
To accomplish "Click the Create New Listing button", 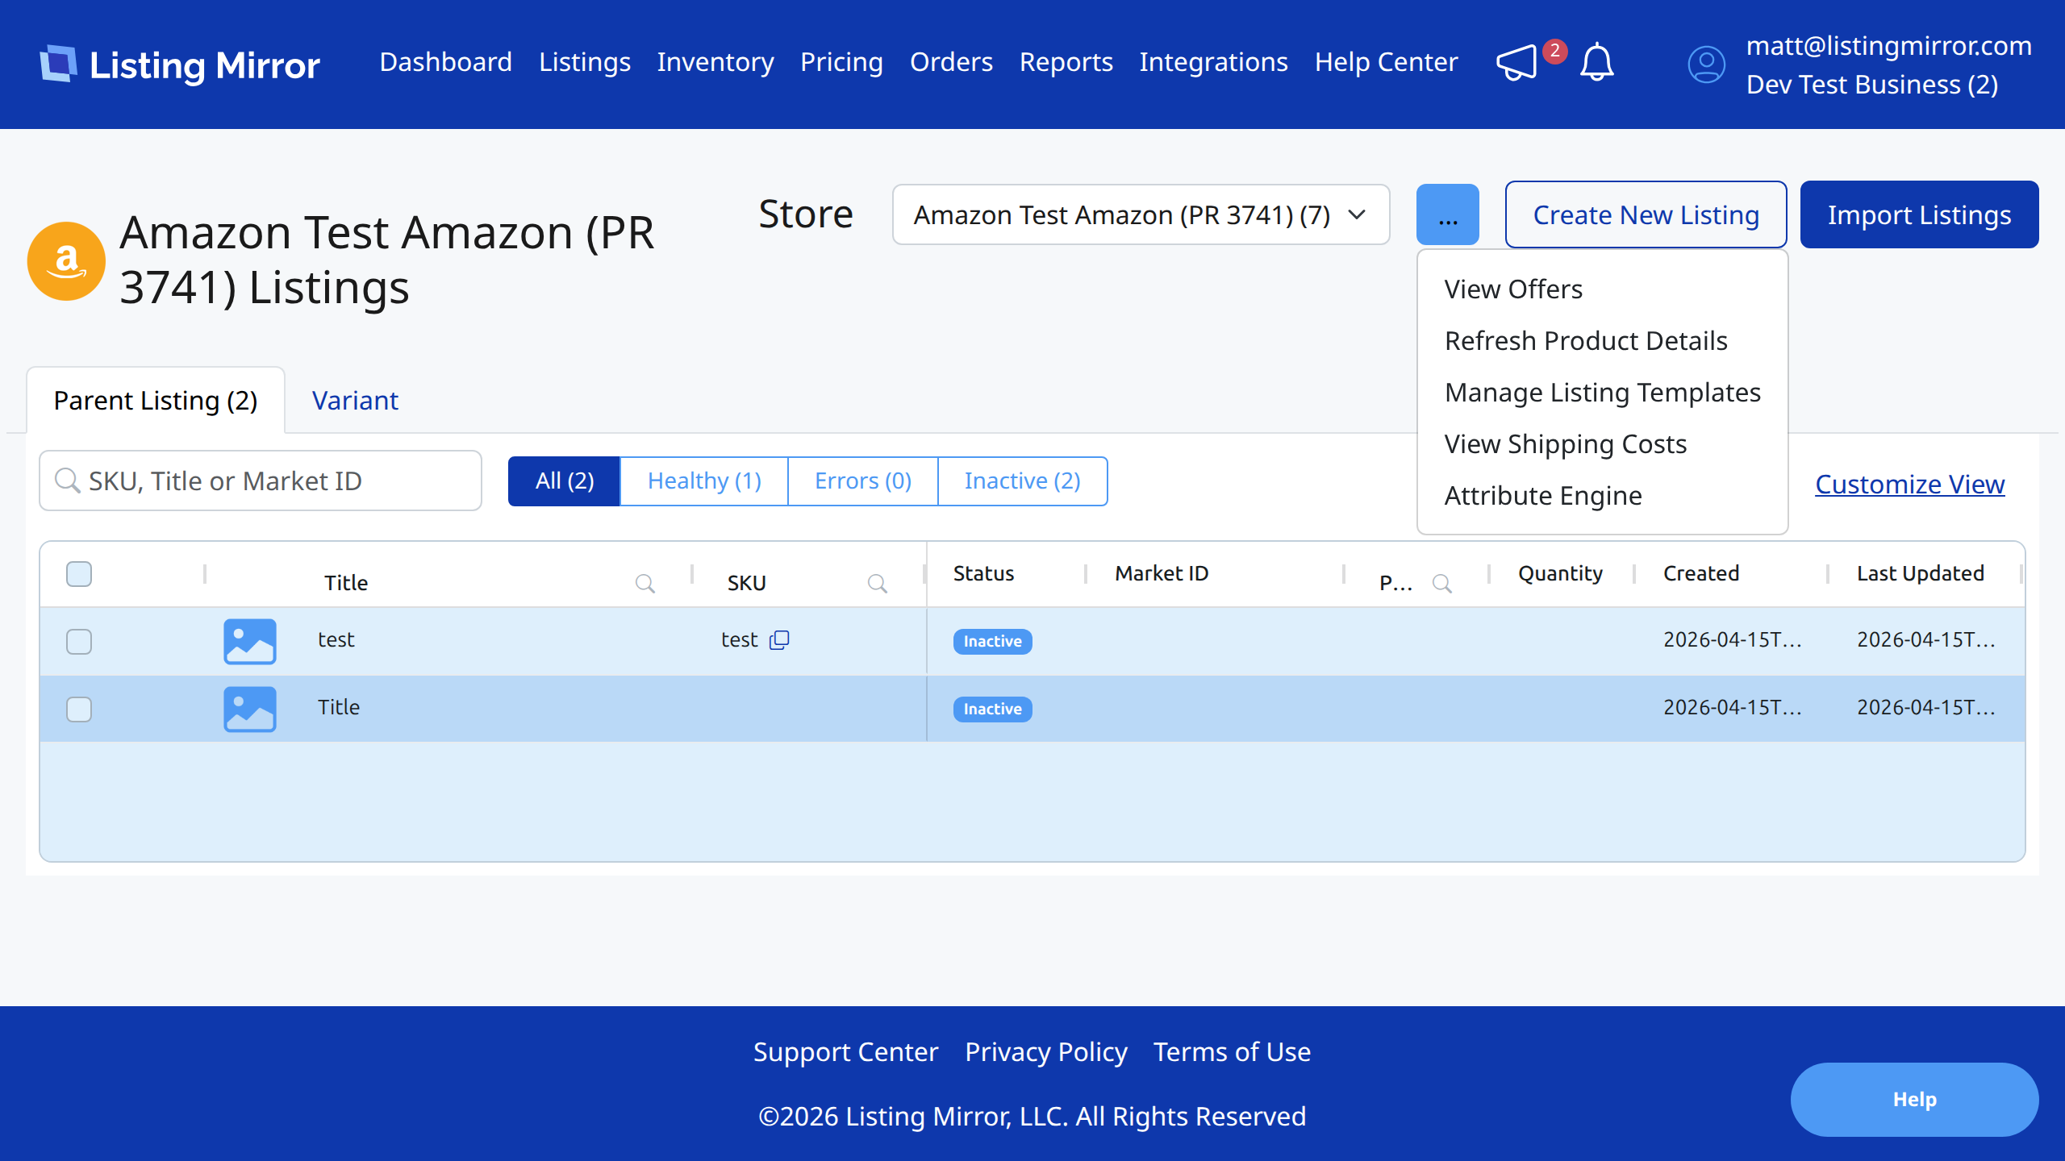I will 1646,214.
